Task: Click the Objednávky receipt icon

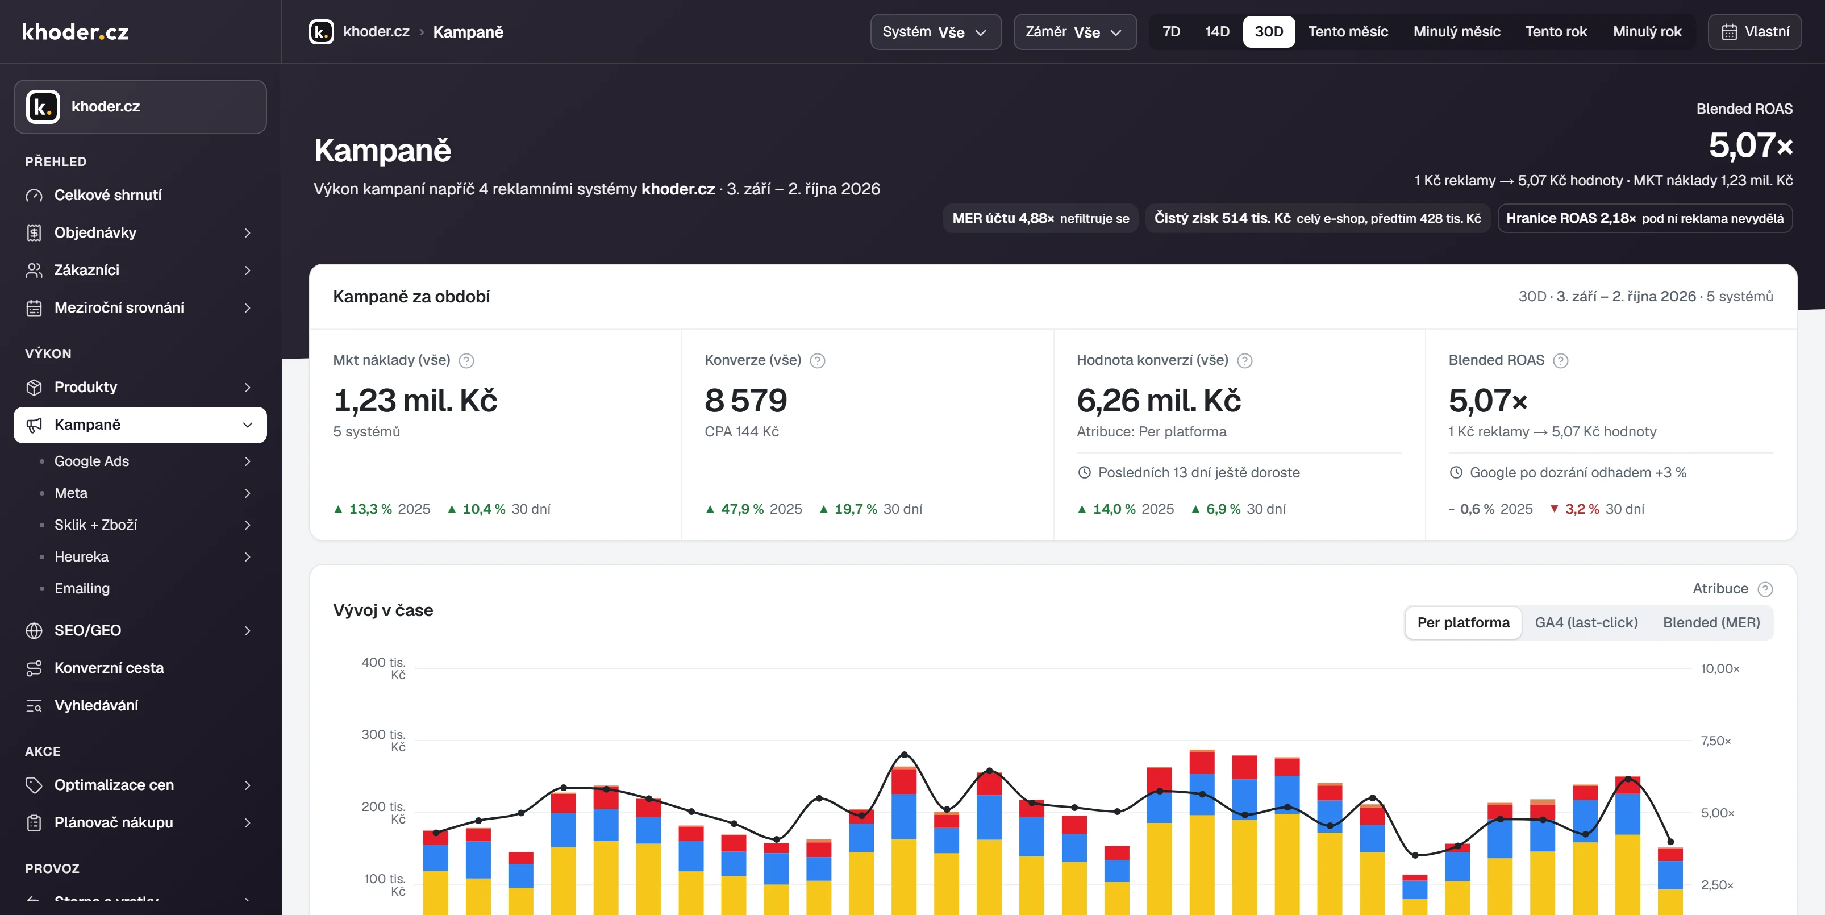Action: [x=34, y=232]
